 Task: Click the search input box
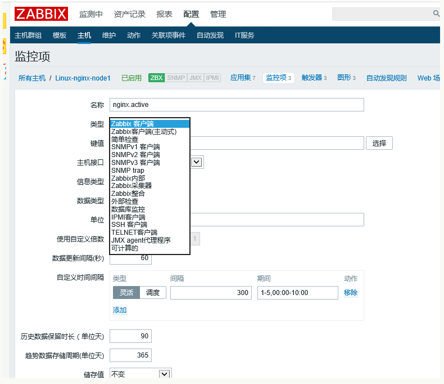(x=382, y=14)
